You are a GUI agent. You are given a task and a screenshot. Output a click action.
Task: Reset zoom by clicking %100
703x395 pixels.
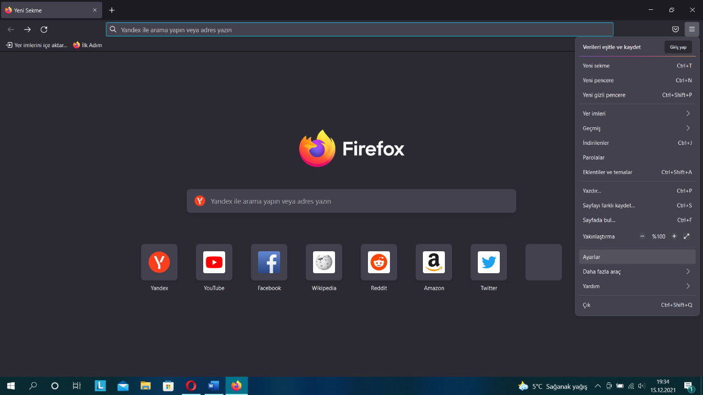coord(659,236)
